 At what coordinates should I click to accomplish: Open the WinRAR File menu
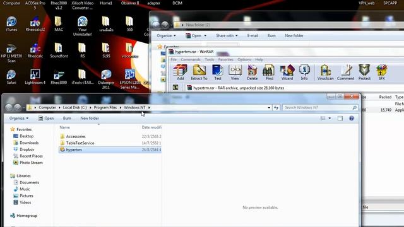click(174, 59)
